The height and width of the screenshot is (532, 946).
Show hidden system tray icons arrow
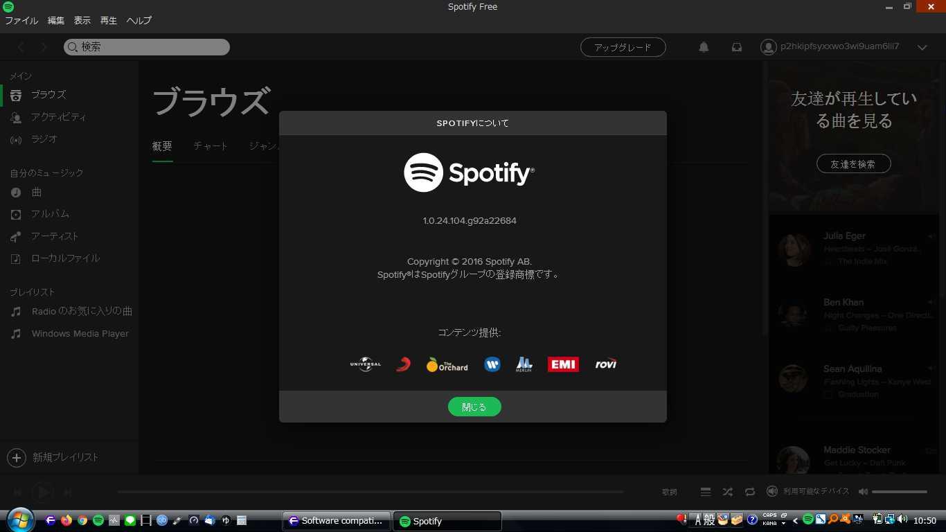(x=795, y=520)
